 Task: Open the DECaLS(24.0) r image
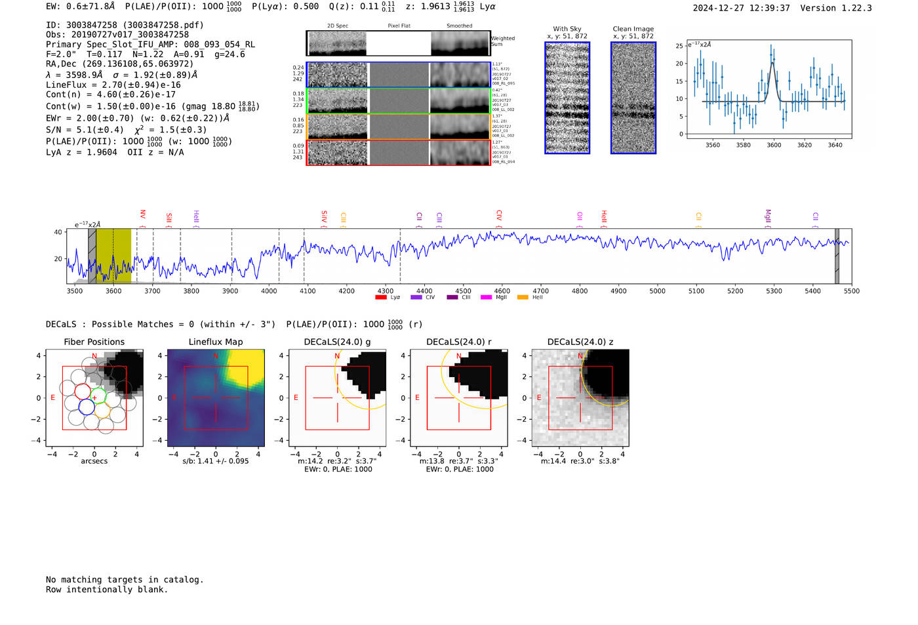coord(459,397)
